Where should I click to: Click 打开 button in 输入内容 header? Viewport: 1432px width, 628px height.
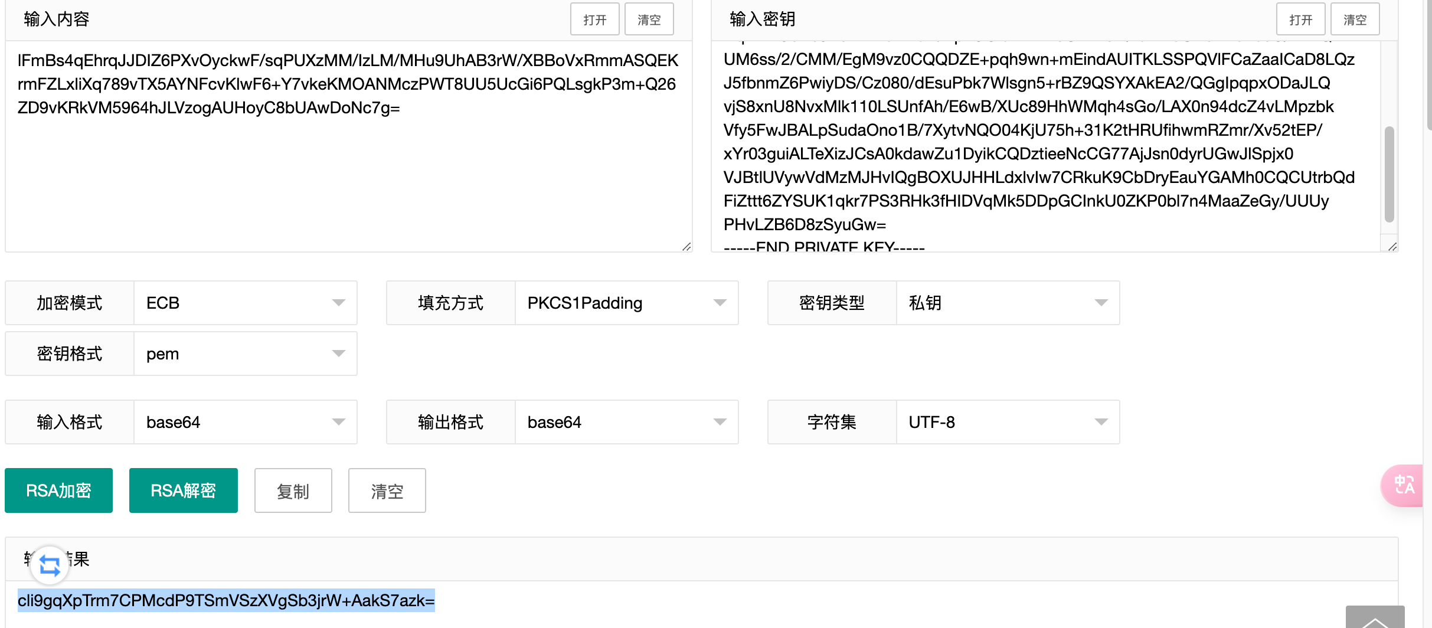pyautogui.click(x=595, y=19)
